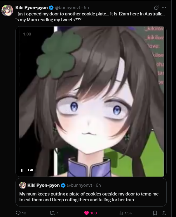
Task: Open the 5h timestamp link
Action: pos(86,8)
